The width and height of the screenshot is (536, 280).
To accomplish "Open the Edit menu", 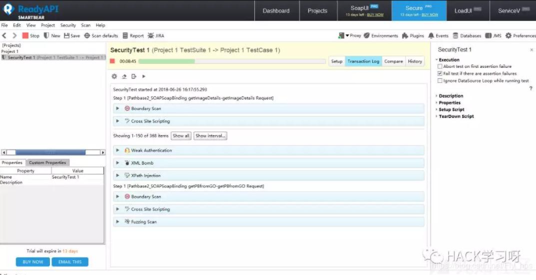I will tap(17, 26).
